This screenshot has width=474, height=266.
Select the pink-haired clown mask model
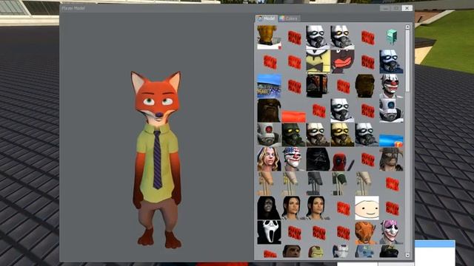pos(391,233)
